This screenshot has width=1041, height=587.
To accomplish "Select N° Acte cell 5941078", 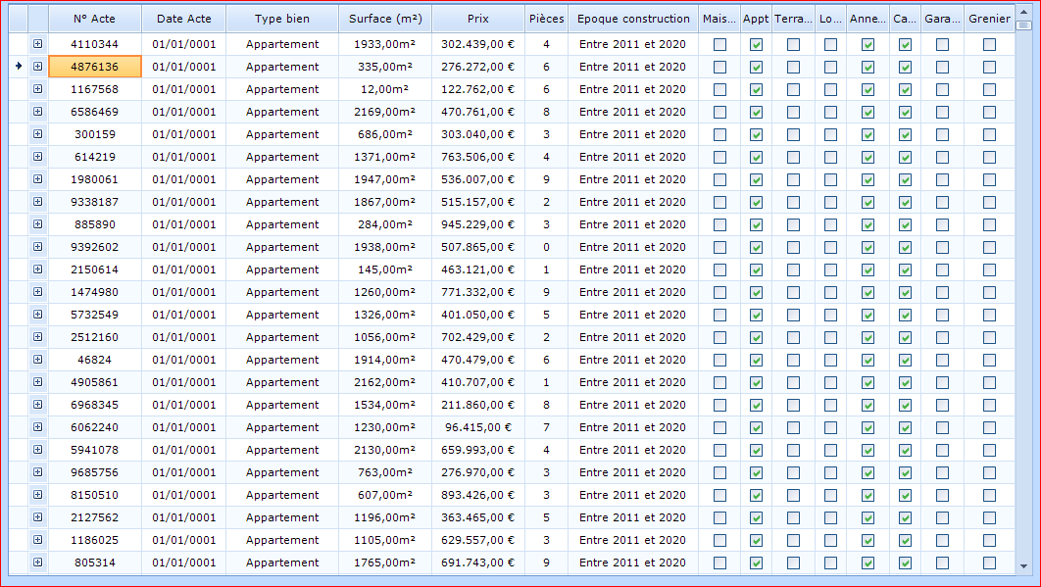I will (x=94, y=450).
